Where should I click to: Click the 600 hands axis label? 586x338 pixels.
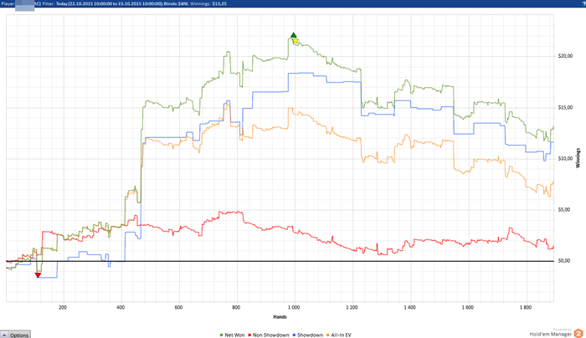[x=178, y=307]
